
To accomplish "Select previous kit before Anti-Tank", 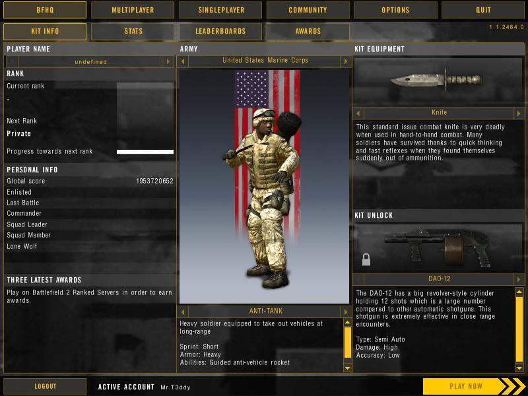I will (183, 312).
